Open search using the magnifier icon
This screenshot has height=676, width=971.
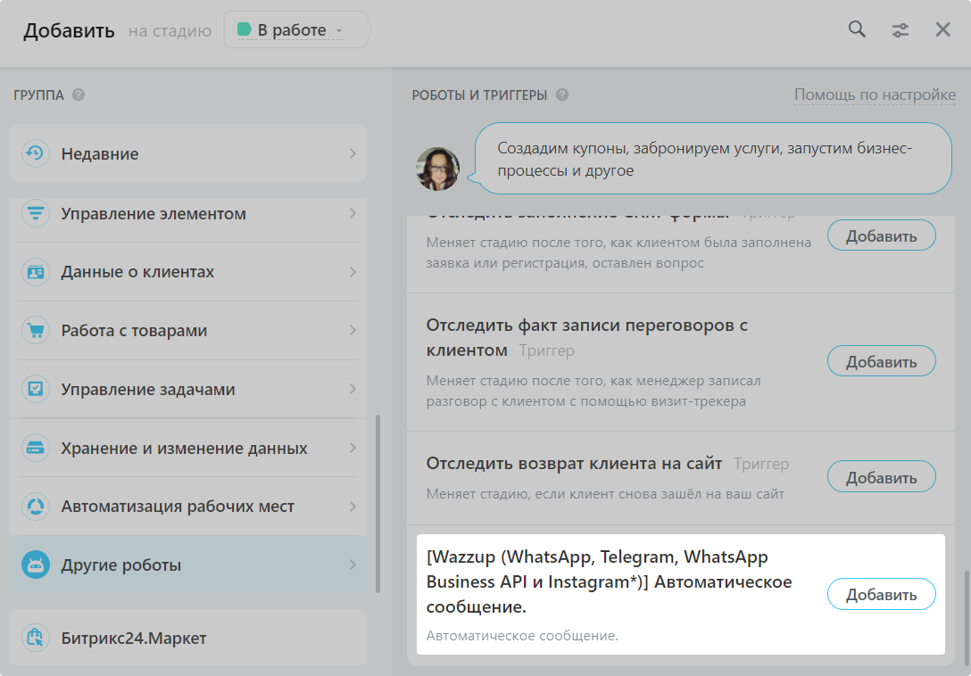(856, 29)
